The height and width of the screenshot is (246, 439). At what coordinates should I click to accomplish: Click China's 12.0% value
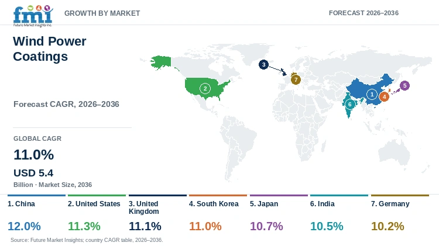(24, 226)
